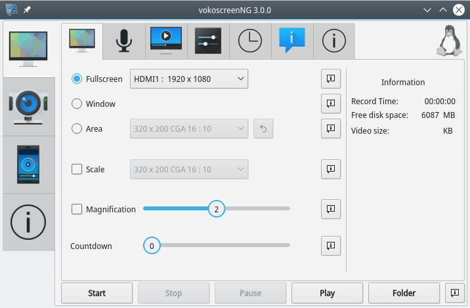Image resolution: width=470 pixels, height=308 pixels.
Task: Switch to the video format settings tab
Action: [x=166, y=41]
